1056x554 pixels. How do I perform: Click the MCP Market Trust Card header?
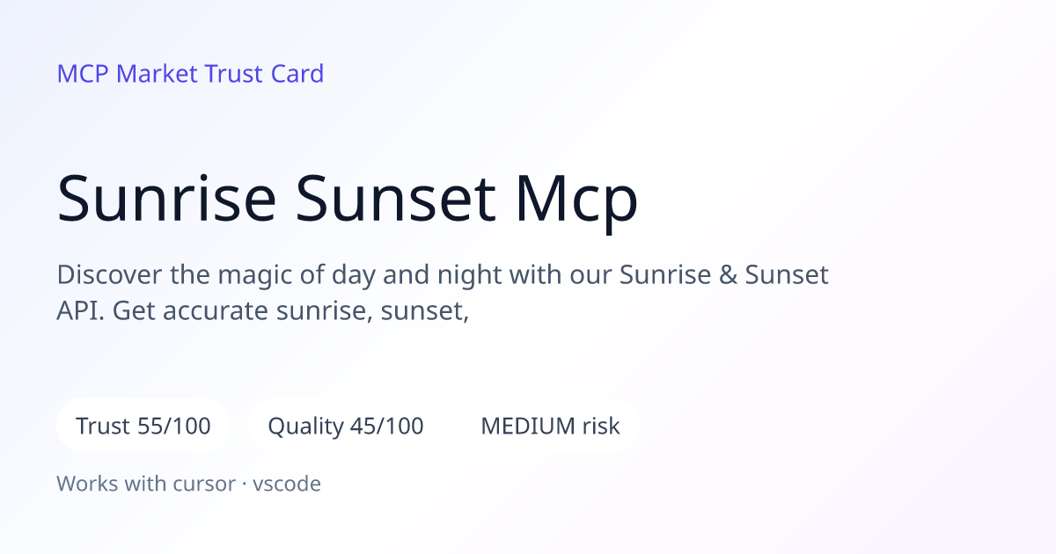click(190, 74)
